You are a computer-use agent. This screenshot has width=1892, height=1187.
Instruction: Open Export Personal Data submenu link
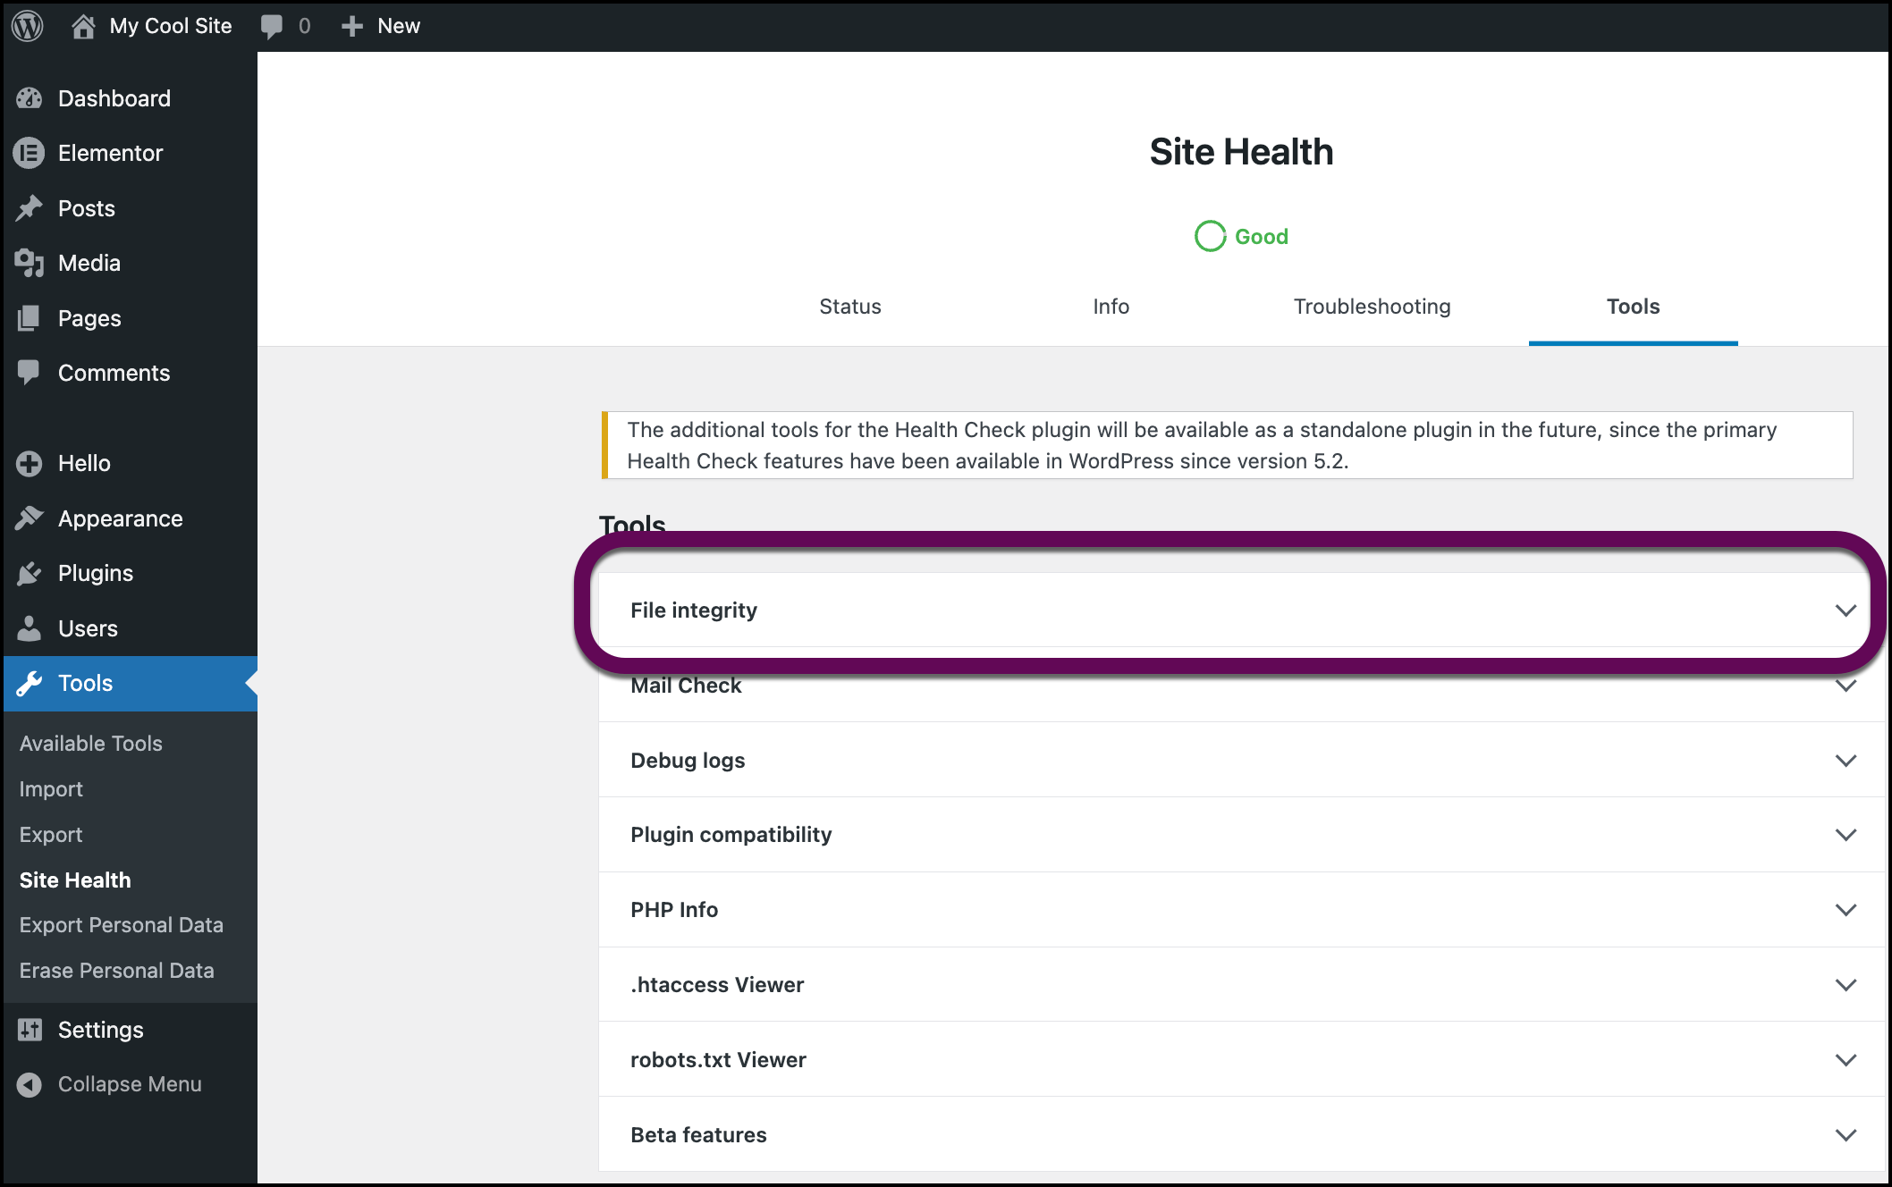coord(122,925)
